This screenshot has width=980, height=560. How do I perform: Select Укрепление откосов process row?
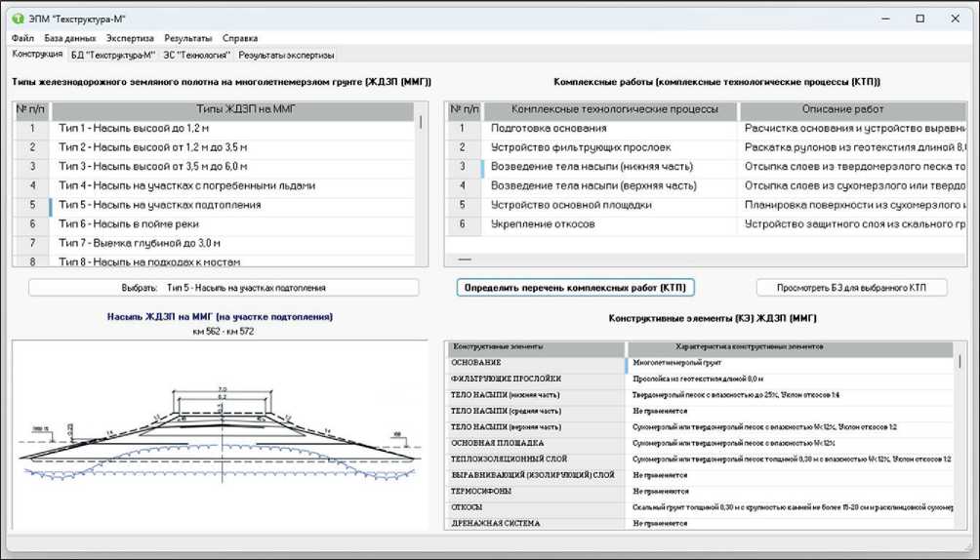point(543,224)
